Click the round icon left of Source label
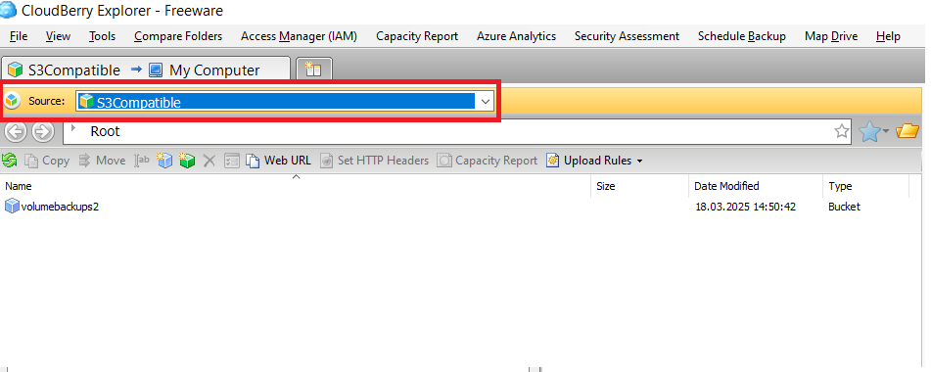The height and width of the screenshot is (372, 931). click(12, 101)
